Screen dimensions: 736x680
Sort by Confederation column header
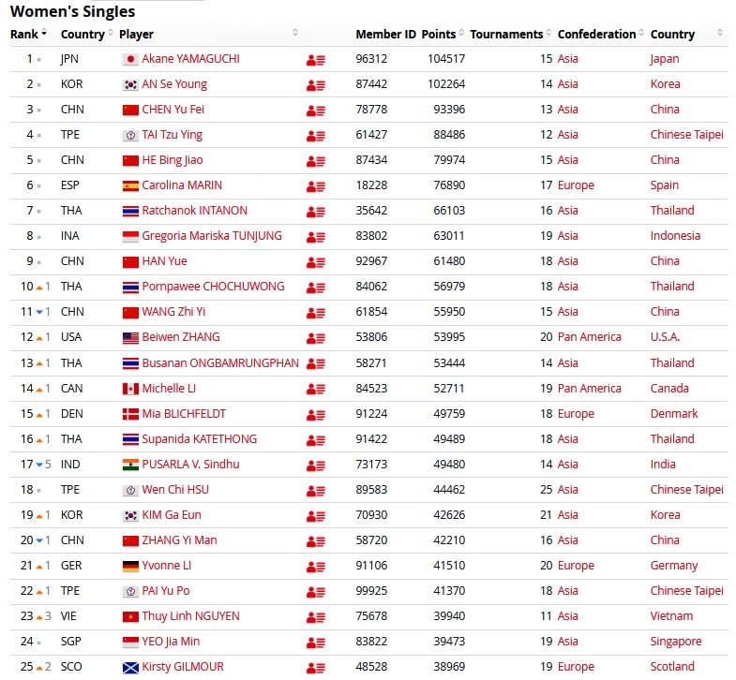[x=600, y=35]
